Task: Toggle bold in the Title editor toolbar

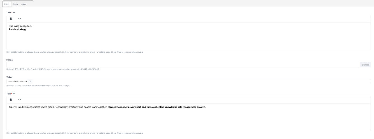Action: point(11,19)
